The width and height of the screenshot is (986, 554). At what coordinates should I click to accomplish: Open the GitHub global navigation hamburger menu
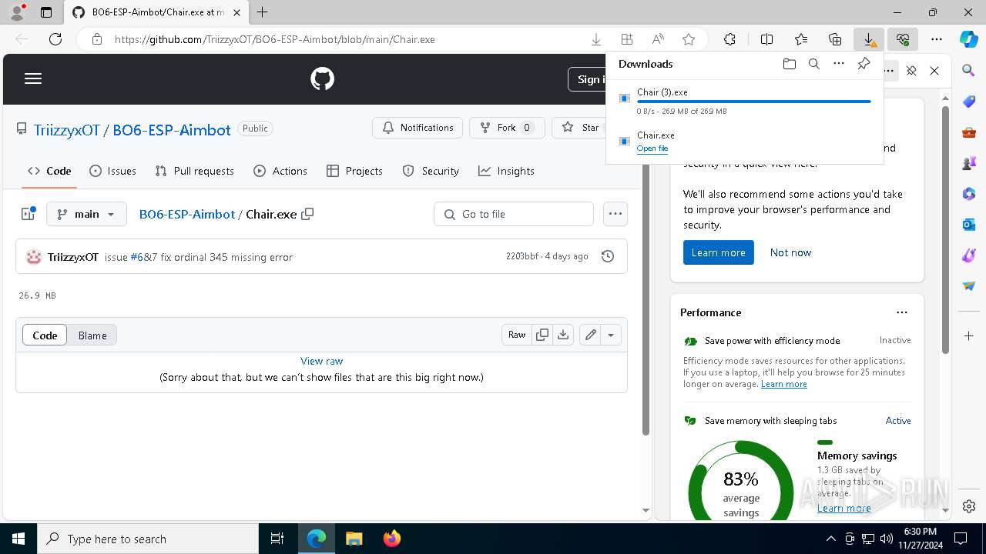tap(33, 78)
